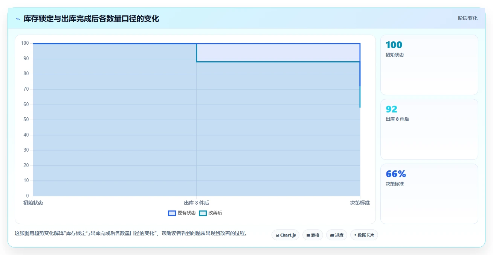
Task: Click x-axis label 出库 8 件后
Action: pyautogui.click(x=197, y=203)
